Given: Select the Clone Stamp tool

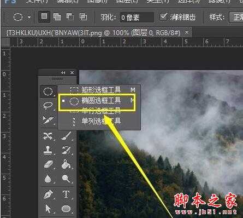Looking at the screenshot, I should (48, 150).
